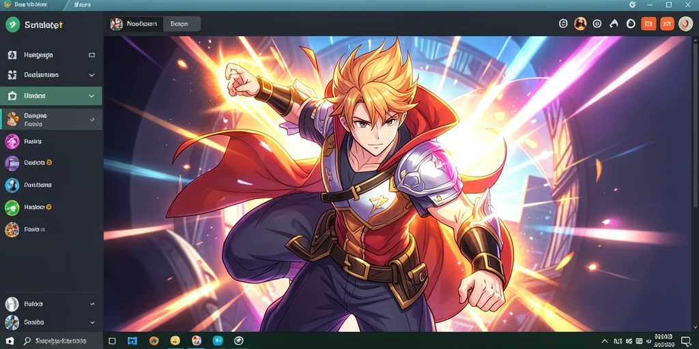Open the notification center icon in system tray
The height and width of the screenshot is (349, 699).
[686, 341]
